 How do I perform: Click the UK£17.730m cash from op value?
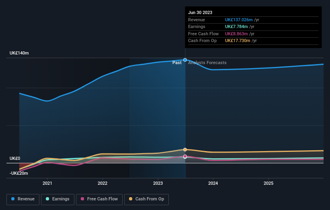[x=238, y=41]
